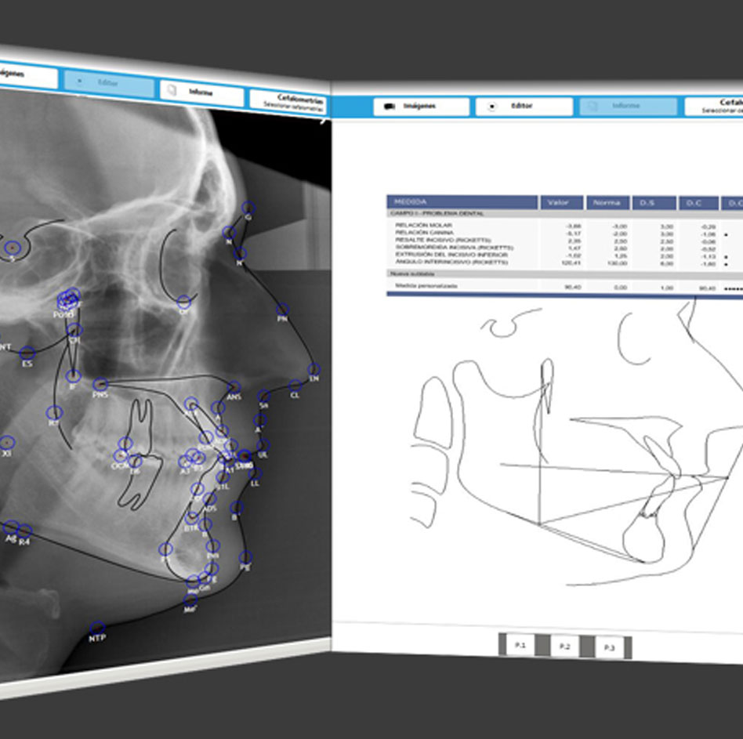
Task: Click the Norma column header
Action: tap(607, 203)
